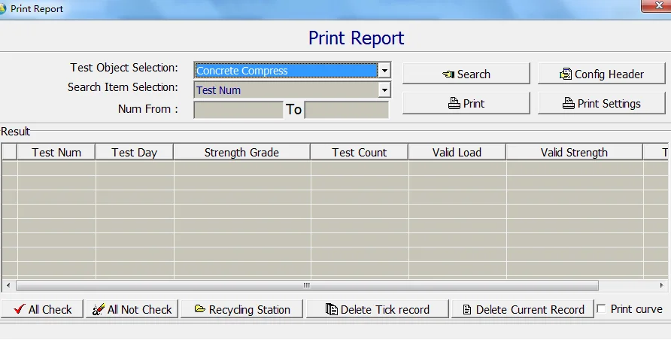Expand the Search Item Selection dropdown
The width and height of the screenshot is (671, 340).
click(384, 90)
